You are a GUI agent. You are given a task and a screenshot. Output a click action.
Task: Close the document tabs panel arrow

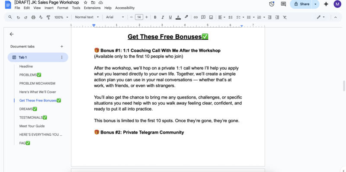coord(12,34)
